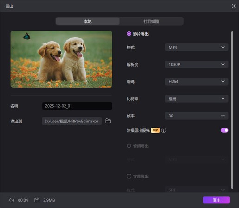Viewport: 239px width, 208px height.
Task: Switch to the 社群媒體 tab
Action: pos(151,21)
